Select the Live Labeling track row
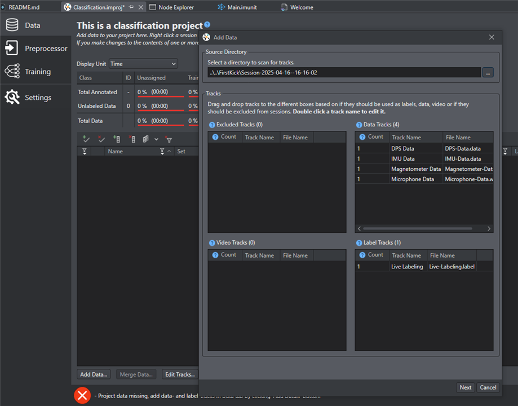 pos(424,267)
